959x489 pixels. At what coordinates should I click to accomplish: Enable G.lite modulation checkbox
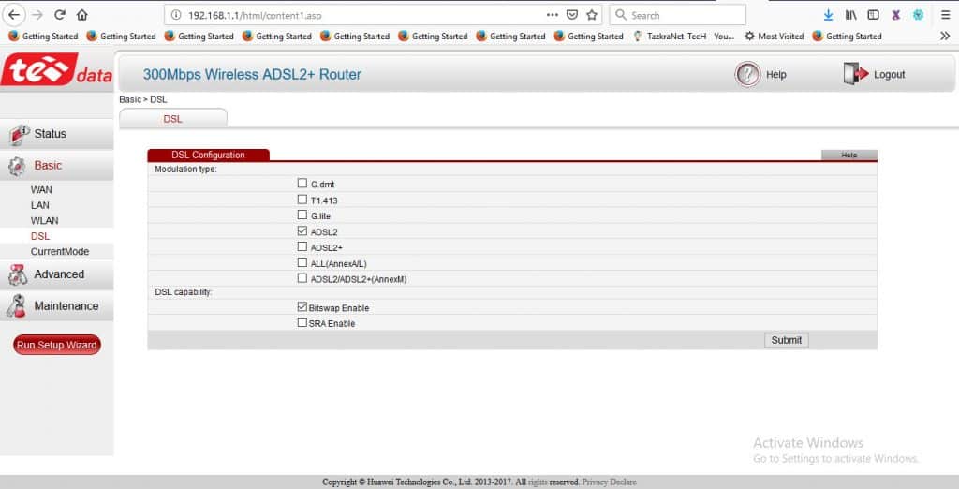click(302, 215)
